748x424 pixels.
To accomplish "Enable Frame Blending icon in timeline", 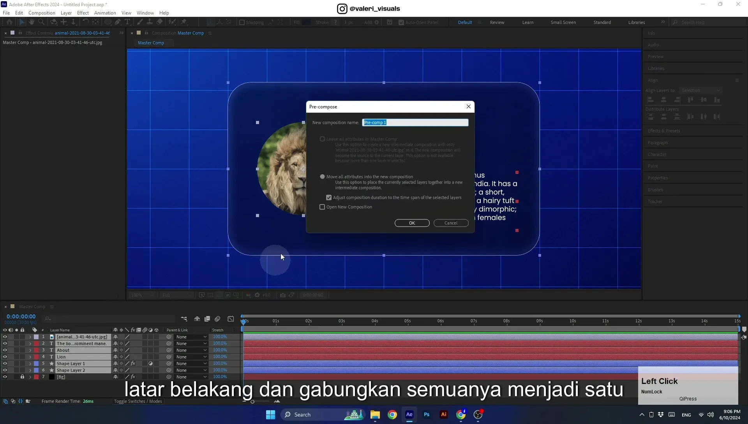I will pyautogui.click(x=207, y=319).
